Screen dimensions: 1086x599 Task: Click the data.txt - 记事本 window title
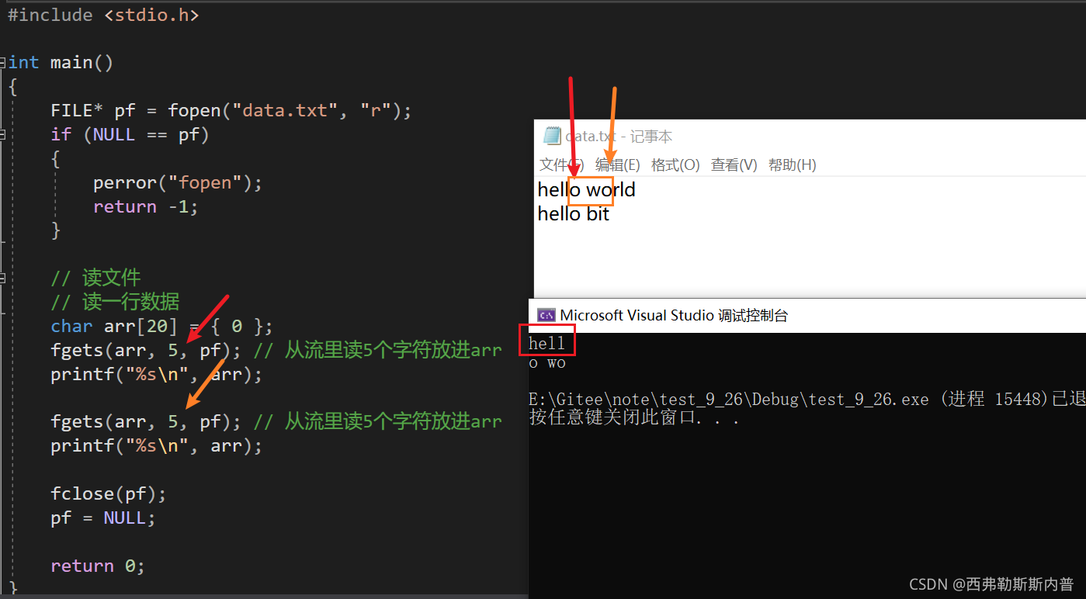tap(619, 137)
